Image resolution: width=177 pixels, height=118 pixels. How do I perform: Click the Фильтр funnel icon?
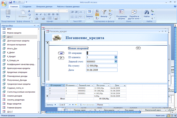[x=104, y=12]
